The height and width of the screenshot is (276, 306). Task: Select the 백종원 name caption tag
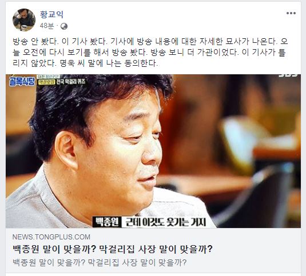(107, 222)
